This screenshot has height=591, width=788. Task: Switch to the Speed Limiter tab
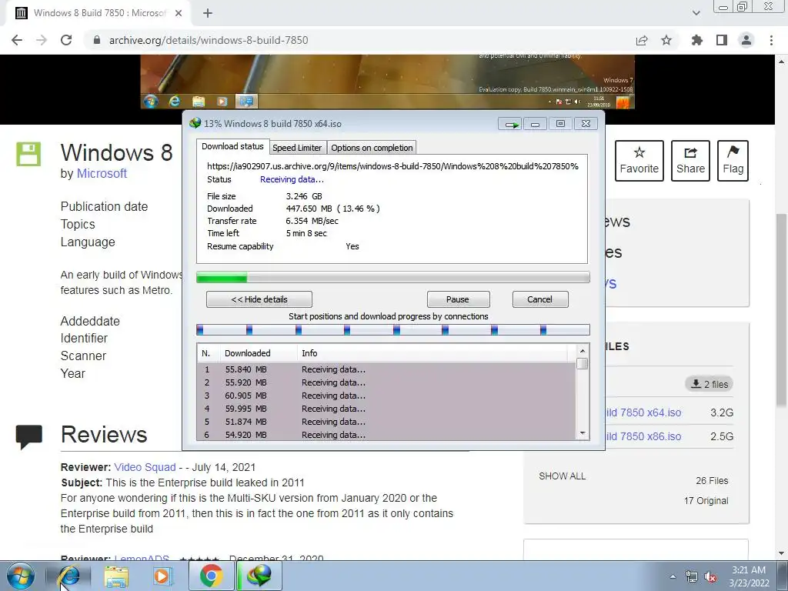[297, 148]
